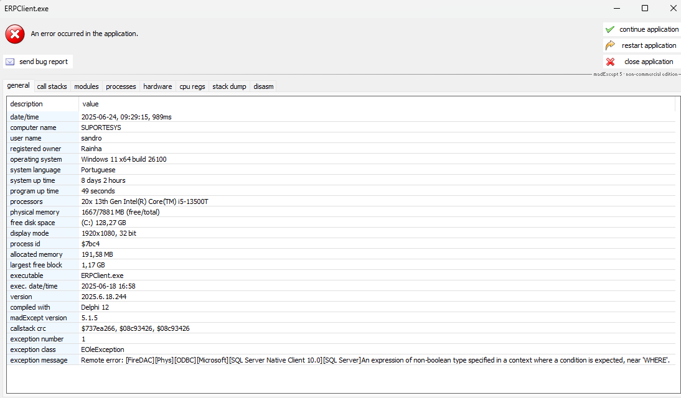Select the general tab
Screen dimensions: 681x398
18,86
